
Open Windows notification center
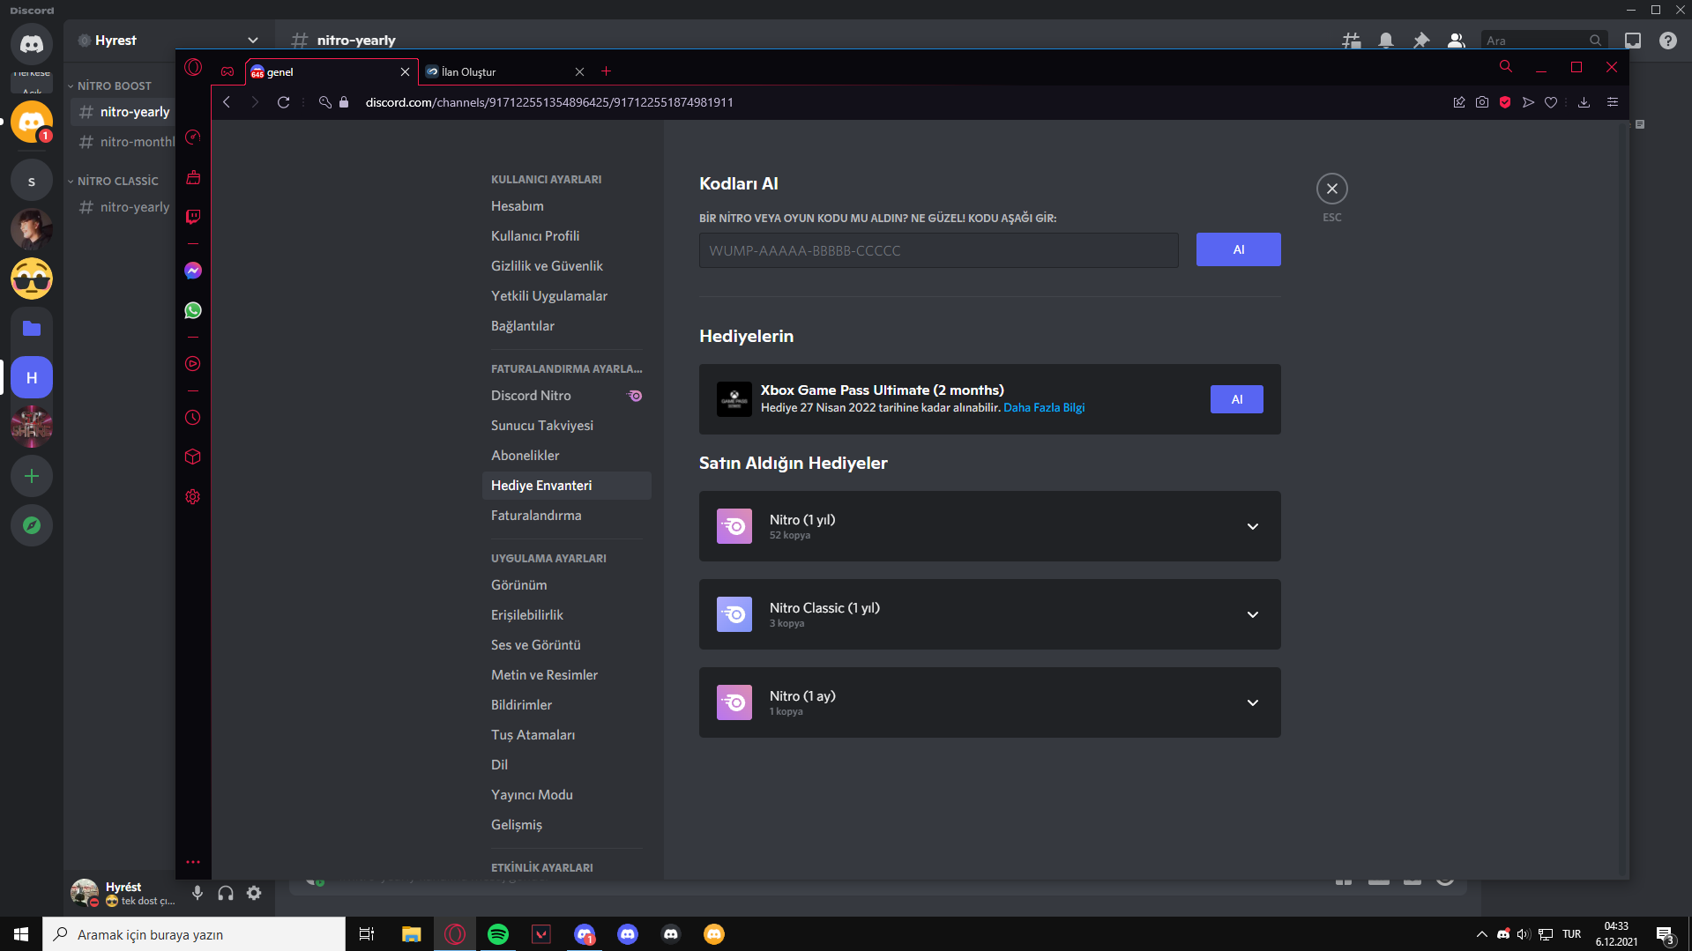click(x=1665, y=934)
